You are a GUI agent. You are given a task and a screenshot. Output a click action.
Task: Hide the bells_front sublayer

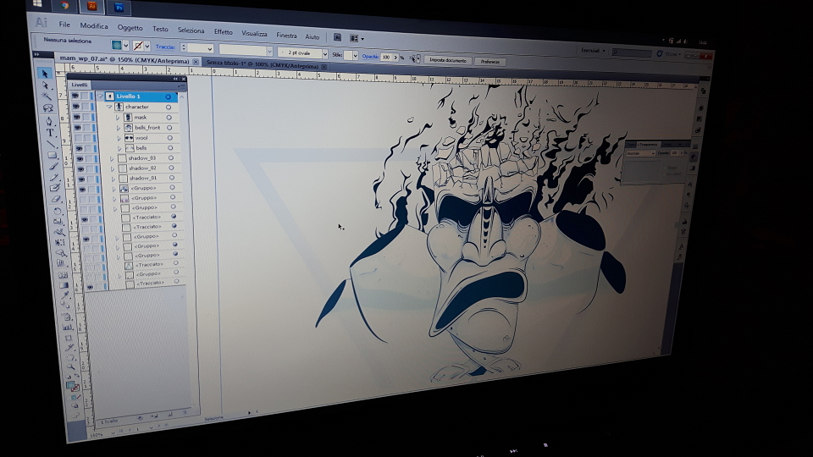coord(78,128)
